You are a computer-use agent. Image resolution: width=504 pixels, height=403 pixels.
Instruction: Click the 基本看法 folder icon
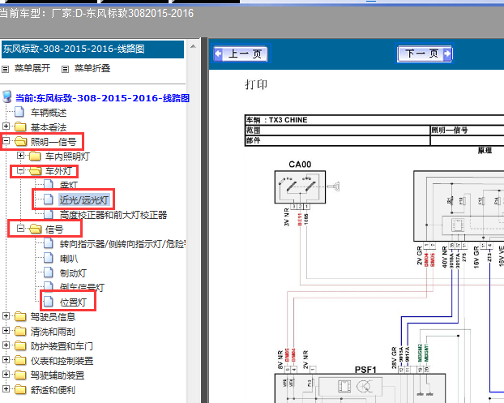pyautogui.click(x=20, y=126)
